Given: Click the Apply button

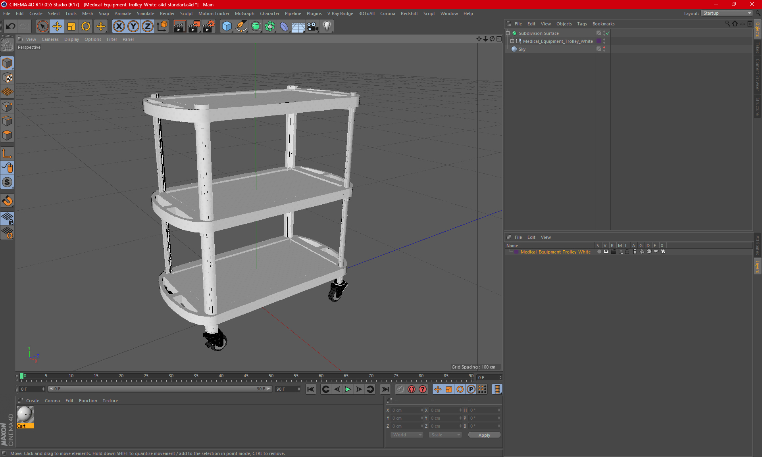Looking at the screenshot, I should coord(484,435).
